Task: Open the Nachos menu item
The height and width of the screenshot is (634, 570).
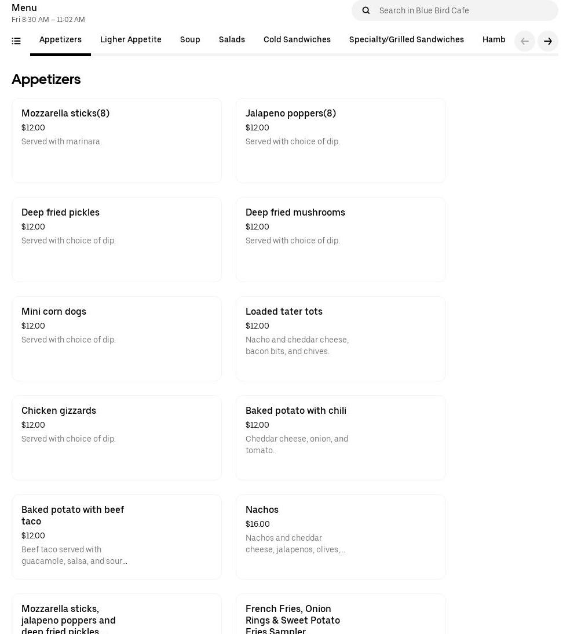Action: coord(341,537)
